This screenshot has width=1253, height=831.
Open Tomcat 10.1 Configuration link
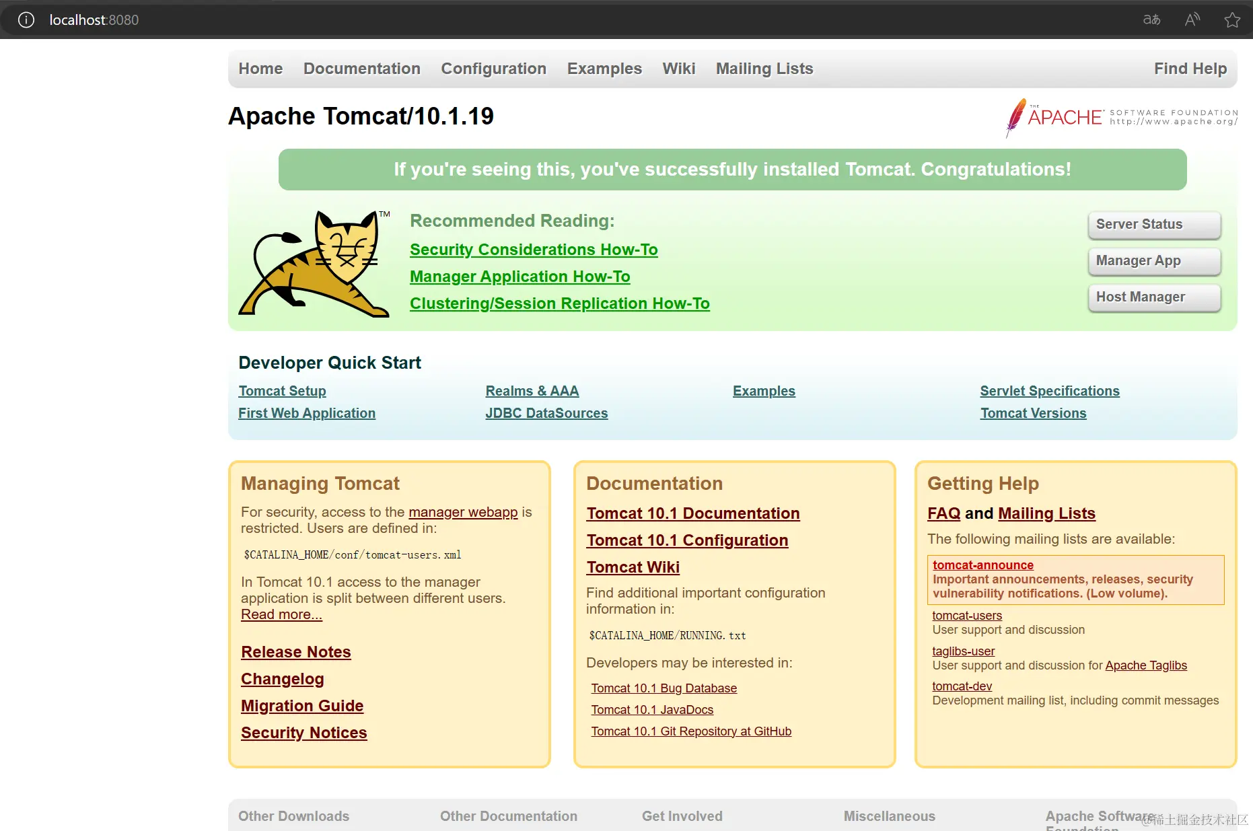[x=687, y=540]
